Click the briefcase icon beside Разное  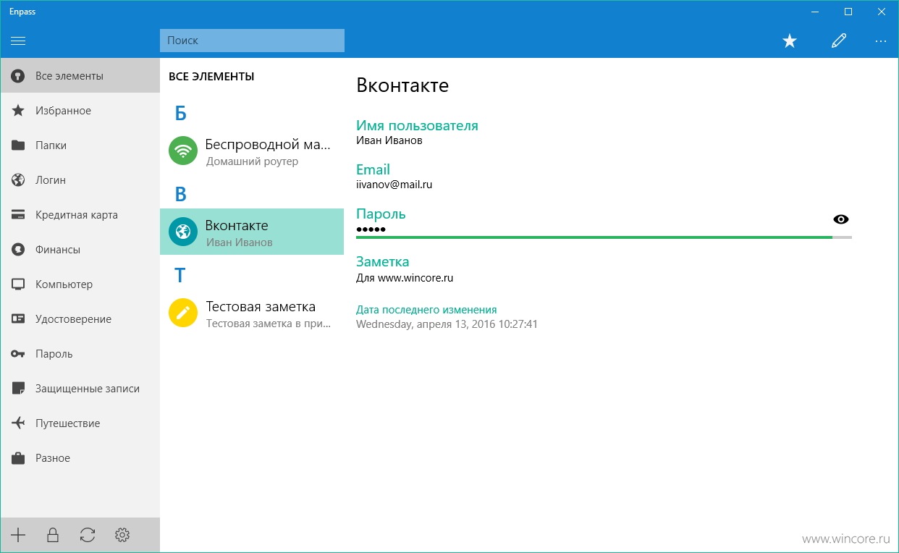pos(18,458)
